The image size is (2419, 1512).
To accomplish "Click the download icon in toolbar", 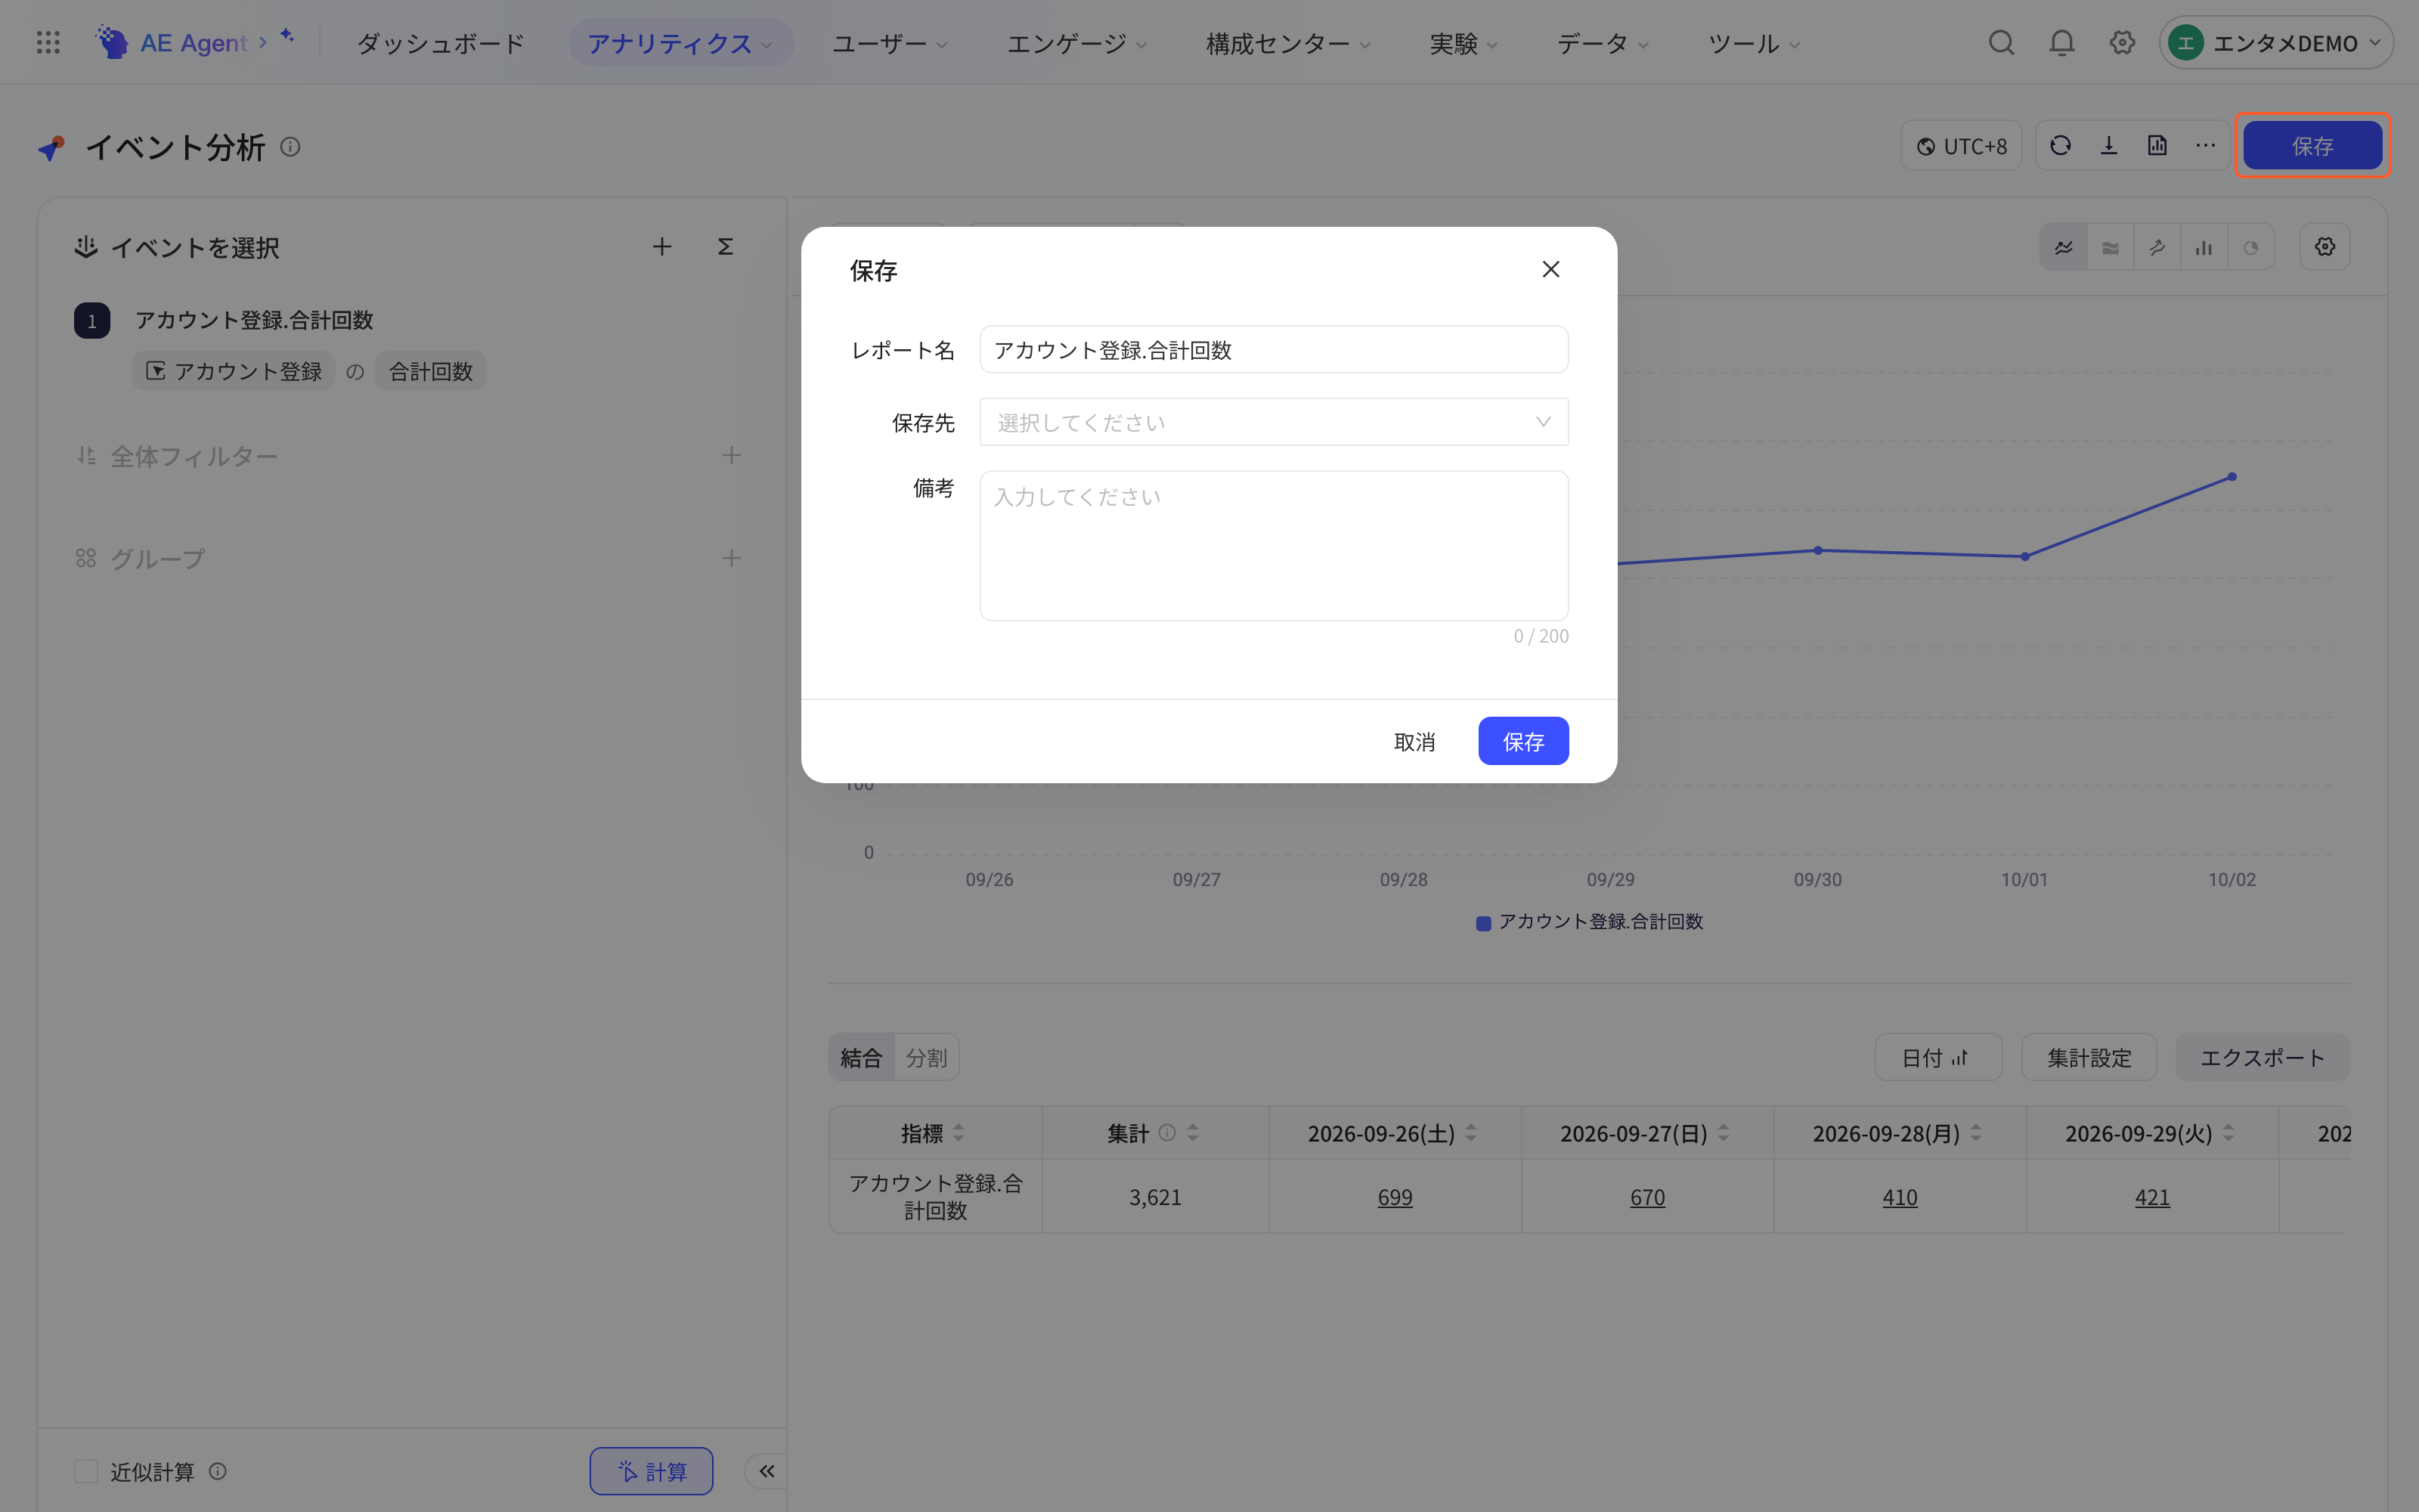I will [2108, 146].
